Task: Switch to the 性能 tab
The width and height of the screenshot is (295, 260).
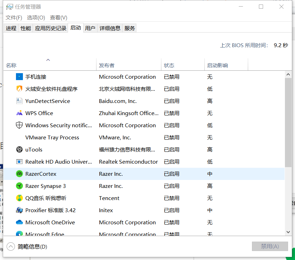Action: click(26, 28)
